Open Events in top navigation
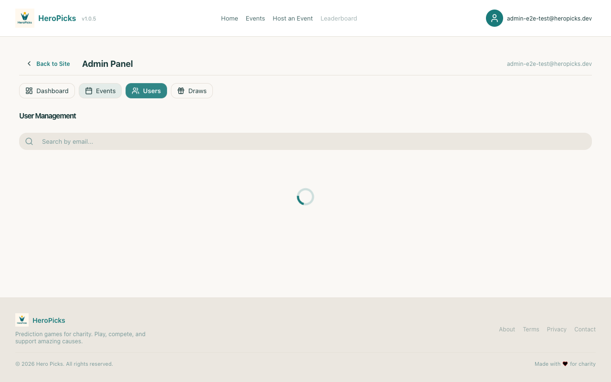Screen dimensions: 611x382 point(255,18)
